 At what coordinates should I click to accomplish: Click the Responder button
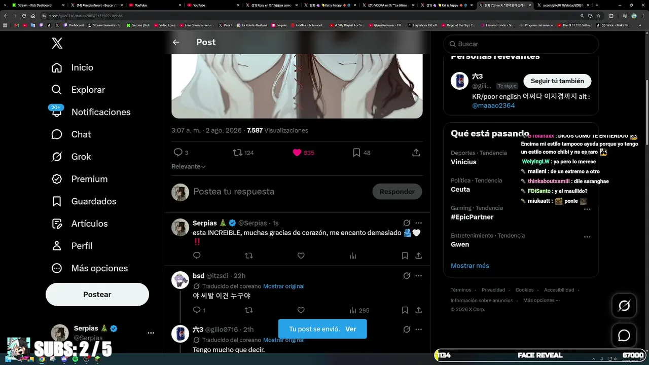[397, 192]
